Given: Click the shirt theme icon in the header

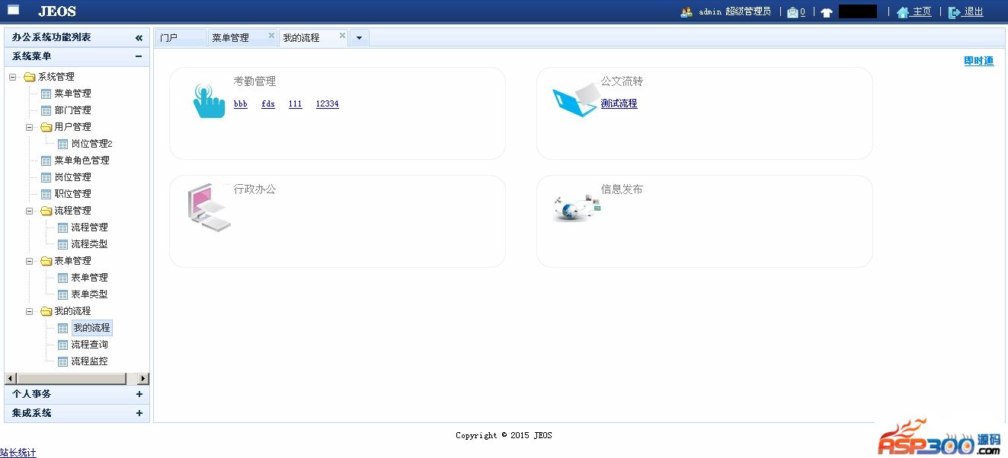Looking at the screenshot, I should (827, 12).
